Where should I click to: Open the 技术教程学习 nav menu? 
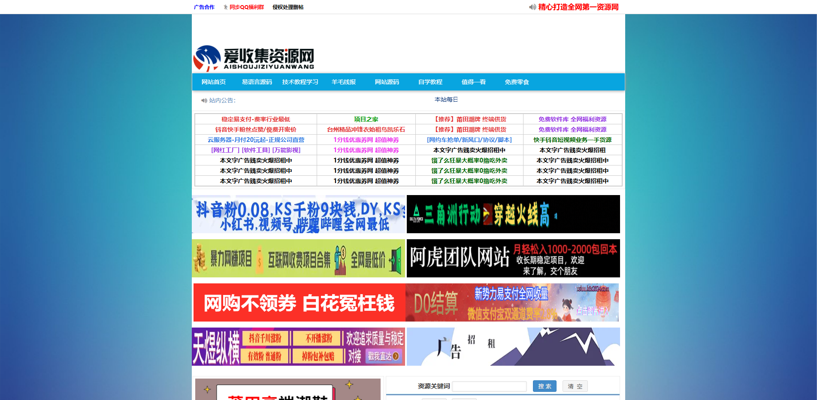(300, 82)
